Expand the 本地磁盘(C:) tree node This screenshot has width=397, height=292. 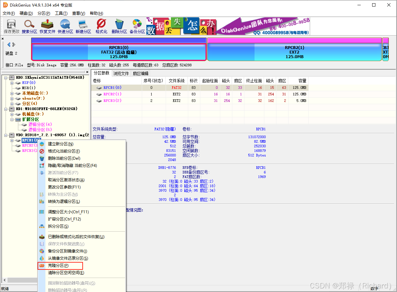(12, 93)
